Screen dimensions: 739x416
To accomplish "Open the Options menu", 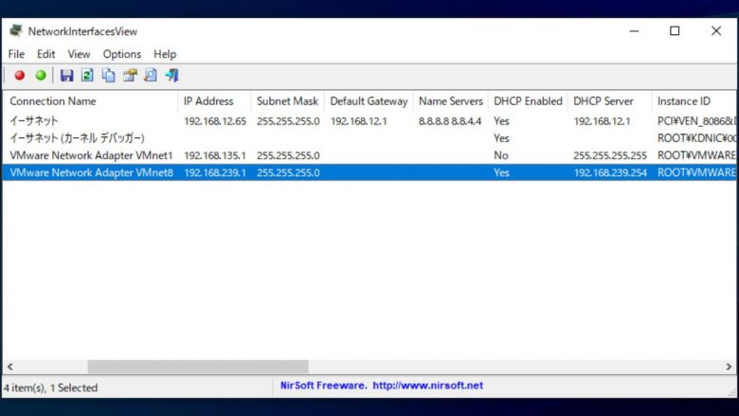I will tap(122, 54).
